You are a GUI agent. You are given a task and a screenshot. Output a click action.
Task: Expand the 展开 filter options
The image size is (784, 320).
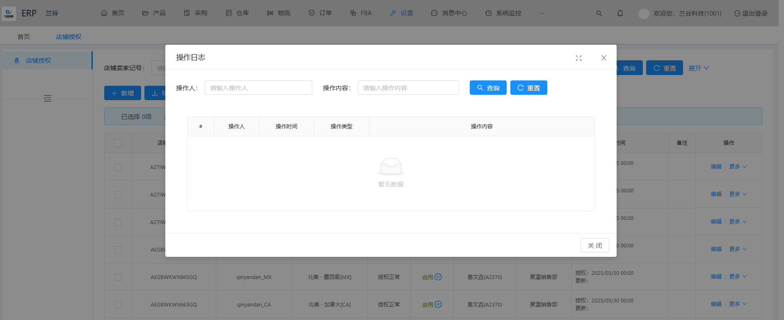[x=698, y=68]
